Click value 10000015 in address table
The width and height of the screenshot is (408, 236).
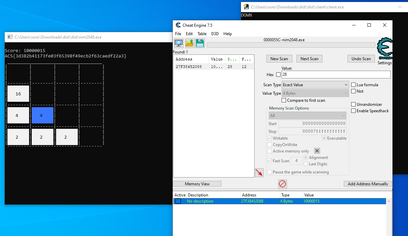(x=311, y=201)
